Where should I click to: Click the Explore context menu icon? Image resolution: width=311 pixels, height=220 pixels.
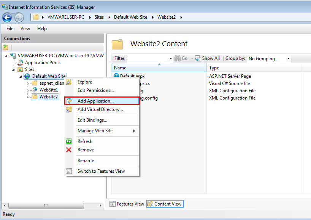[x=69, y=82]
